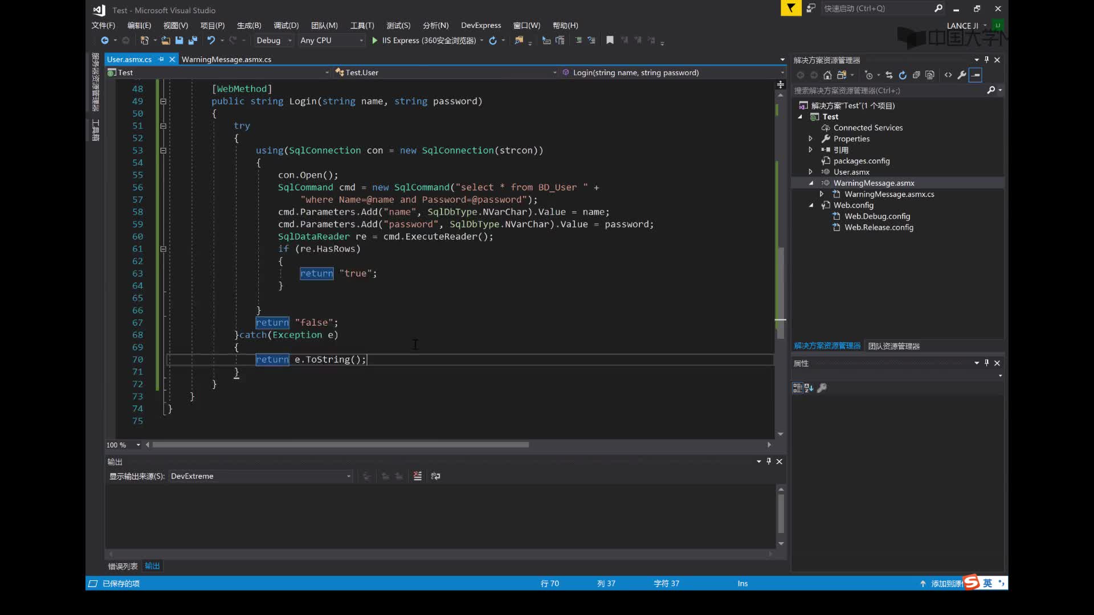Image resolution: width=1094 pixels, height=615 pixels.
Task: Go to Solution Explorer home view
Action: tap(827, 75)
